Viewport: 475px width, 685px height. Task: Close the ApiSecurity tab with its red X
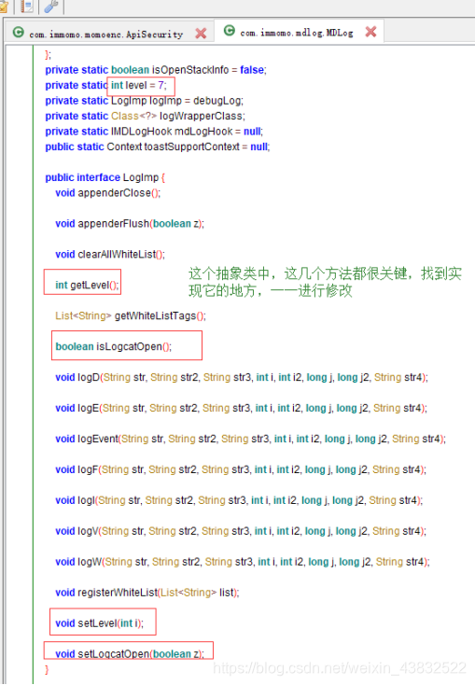coord(201,34)
